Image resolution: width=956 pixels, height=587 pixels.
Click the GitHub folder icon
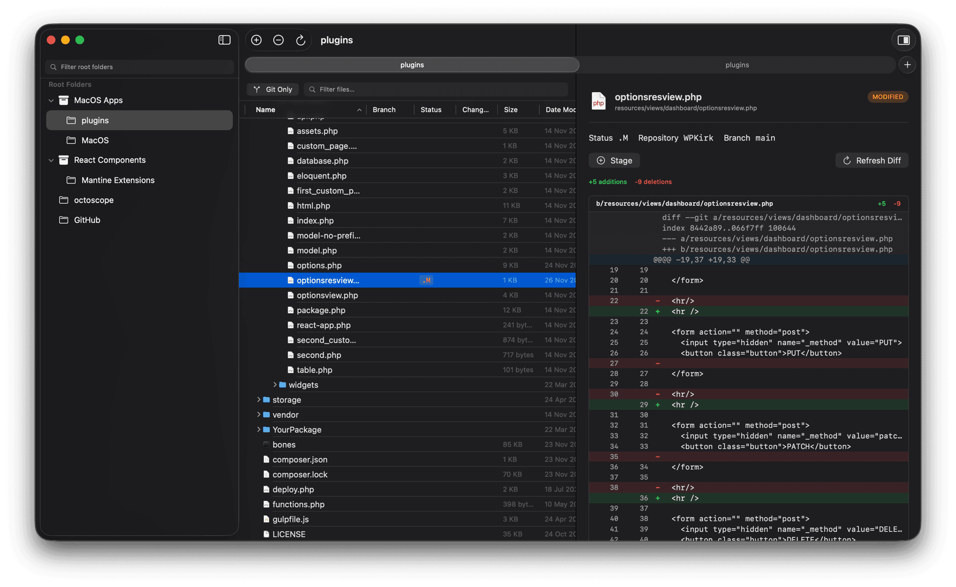pyautogui.click(x=64, y=220)
